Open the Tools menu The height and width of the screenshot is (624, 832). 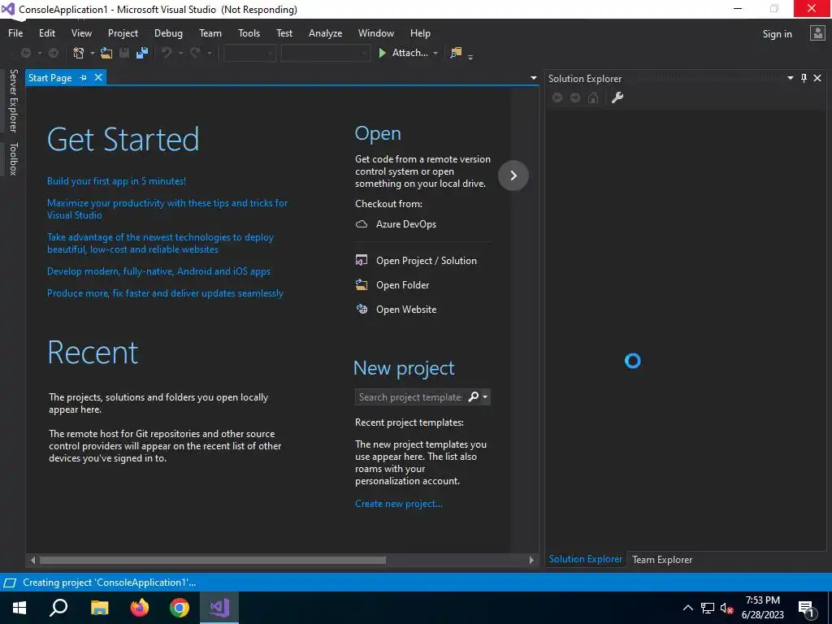pos(249,32)
